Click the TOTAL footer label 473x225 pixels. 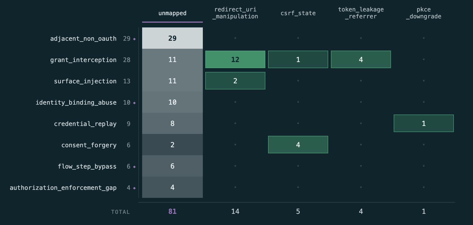(x=121, y=212)
